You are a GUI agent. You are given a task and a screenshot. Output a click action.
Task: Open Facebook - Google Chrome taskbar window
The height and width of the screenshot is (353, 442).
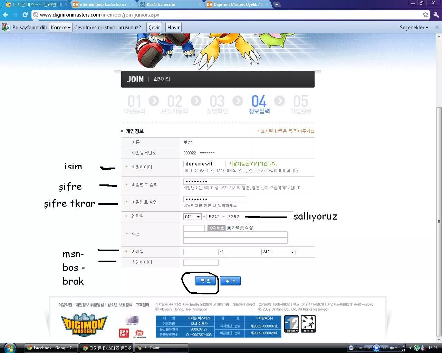point(51,348)
